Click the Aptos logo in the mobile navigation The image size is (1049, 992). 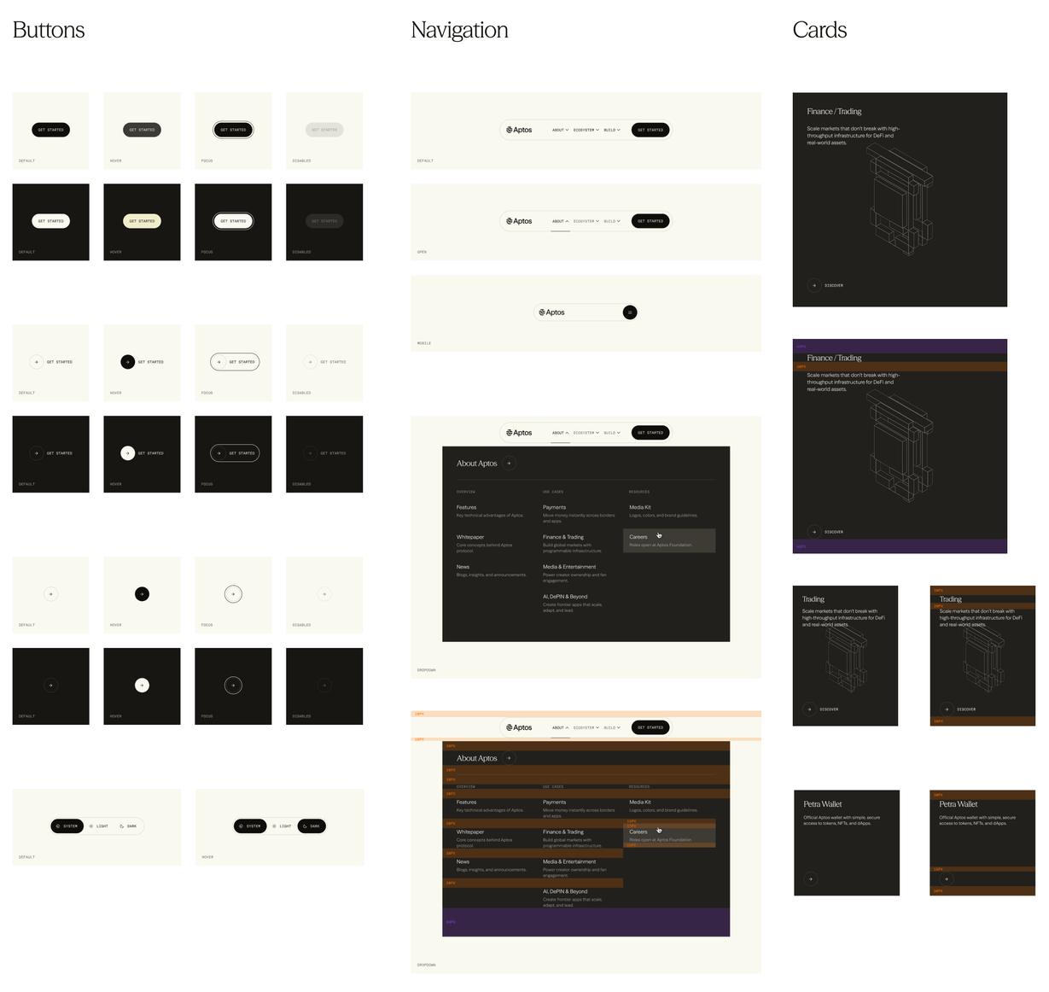pos(553,312)
